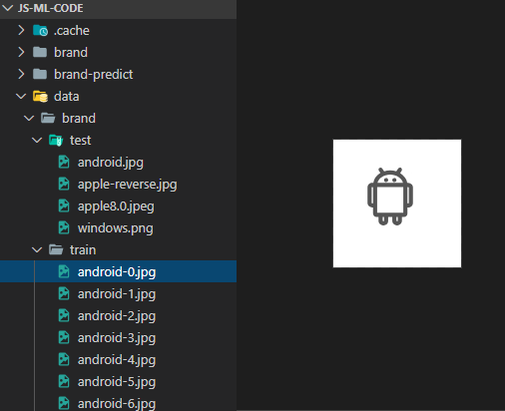Select android-3.jpg in train folder

tap(118, 337)
